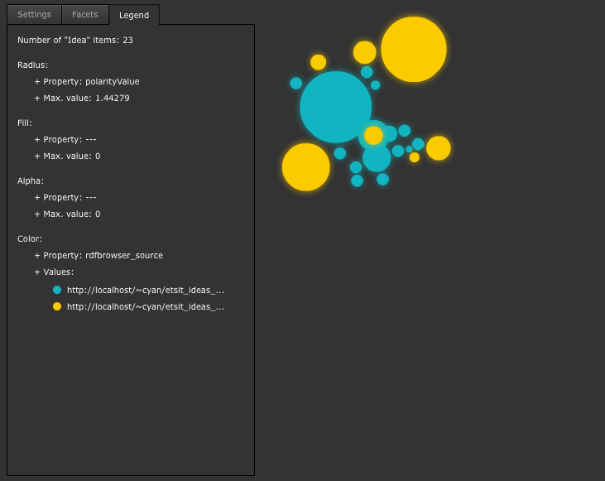Viewport: 605px width, 481px height.
Task: Click the cyan legend color dot
Action: (57, 290)
